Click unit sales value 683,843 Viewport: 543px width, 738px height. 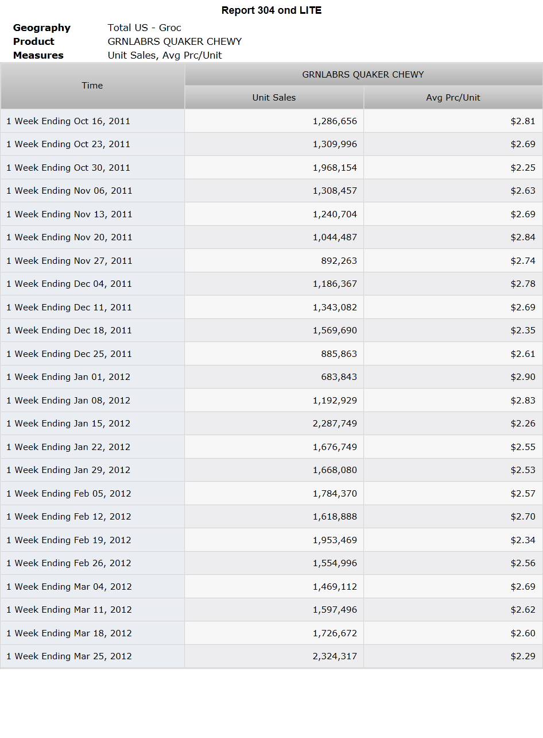339,377
